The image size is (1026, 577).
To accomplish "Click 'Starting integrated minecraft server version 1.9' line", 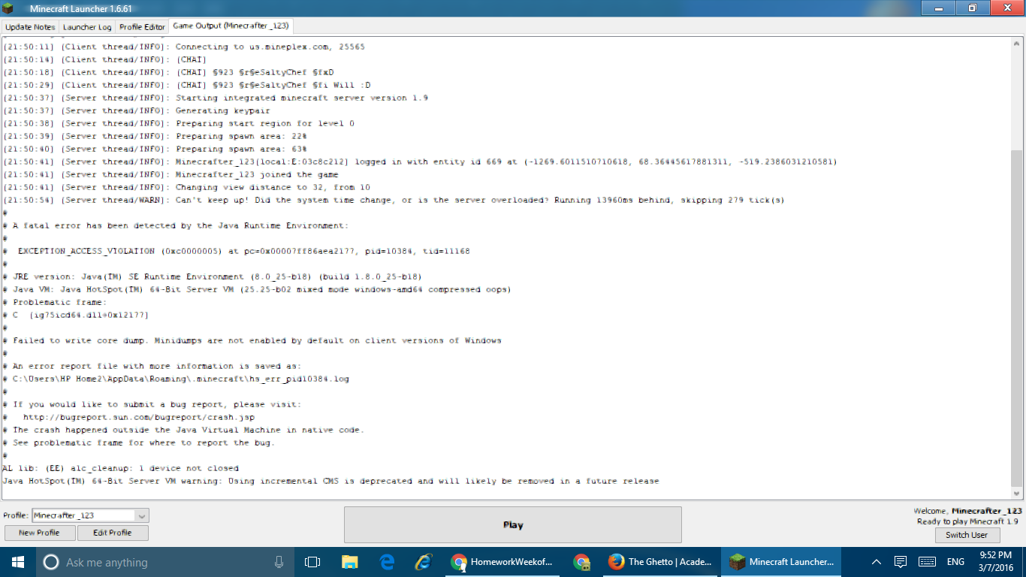I will pyautogui.click(x=216, y=98).
